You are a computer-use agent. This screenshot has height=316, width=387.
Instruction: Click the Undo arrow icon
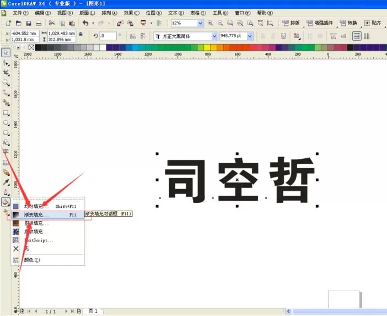[85, 23]
